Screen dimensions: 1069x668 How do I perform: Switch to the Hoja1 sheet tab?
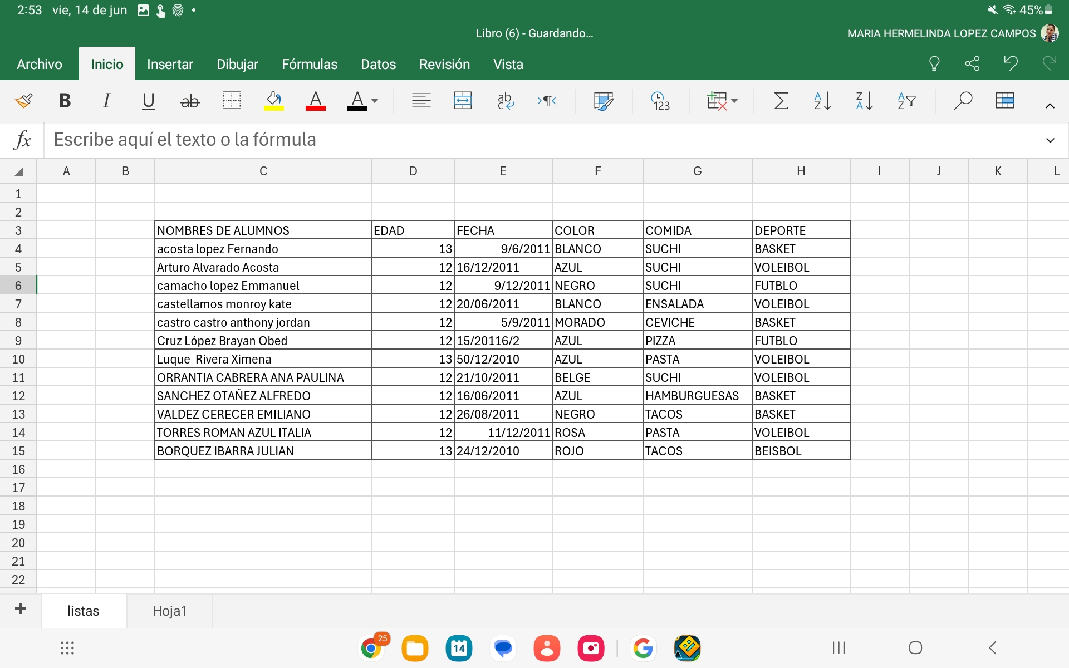click(169, 611)
